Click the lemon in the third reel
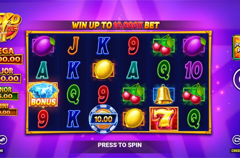 coord(103,69)
